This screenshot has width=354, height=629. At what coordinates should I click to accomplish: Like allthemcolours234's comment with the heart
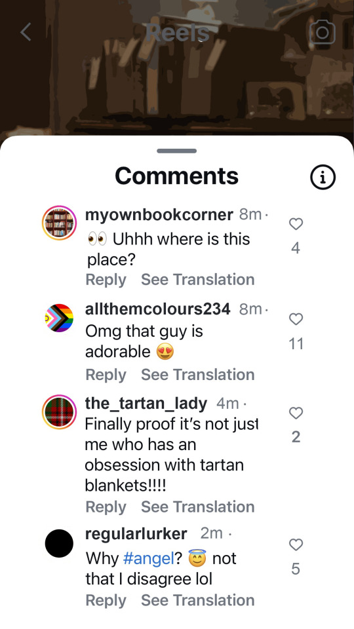[296, 319]
